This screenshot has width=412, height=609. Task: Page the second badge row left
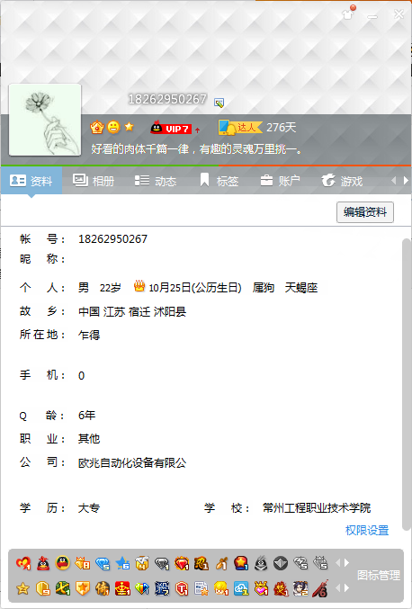[337, 588]
